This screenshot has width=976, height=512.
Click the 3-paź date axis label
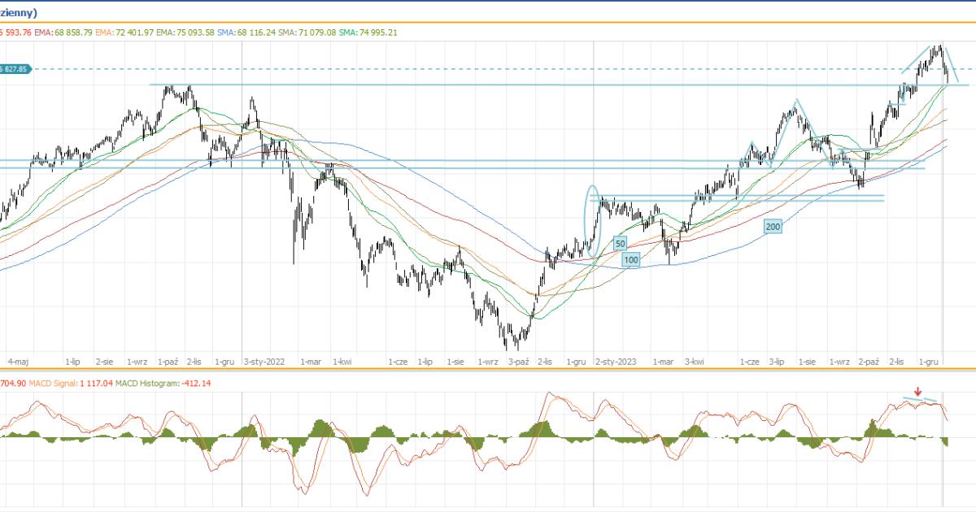519,360
